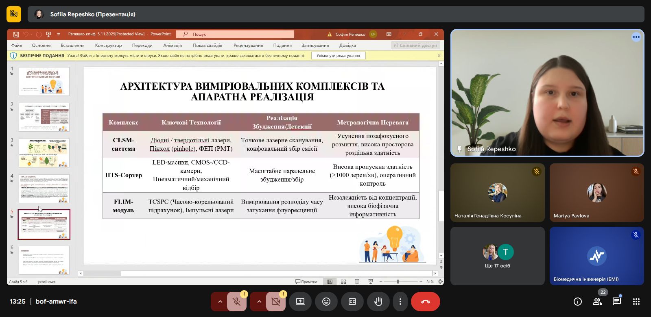The width and height of the screenshot is (651, 317).
Task: Open meeting details info icon
Action: coord(577,302)
